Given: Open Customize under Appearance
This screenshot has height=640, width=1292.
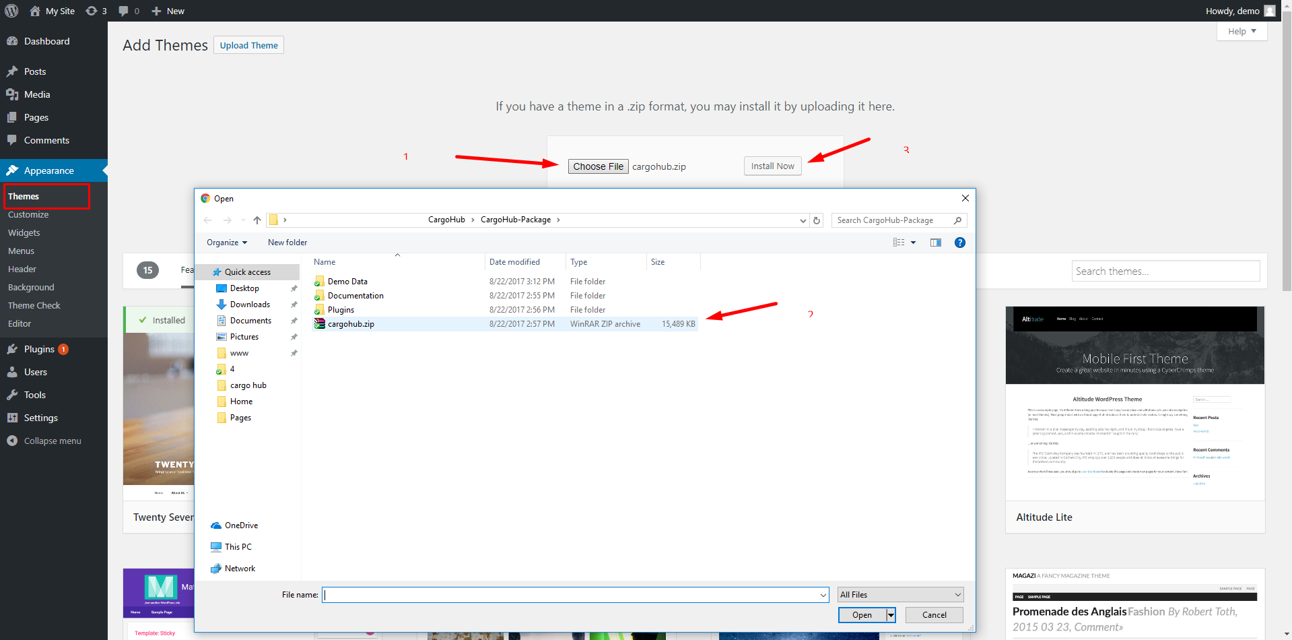Looking at the screenshot, I should [x=28, y=214].
